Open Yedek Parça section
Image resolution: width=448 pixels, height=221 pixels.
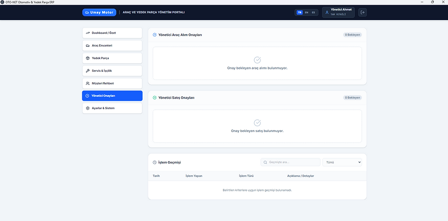[112, 58]
